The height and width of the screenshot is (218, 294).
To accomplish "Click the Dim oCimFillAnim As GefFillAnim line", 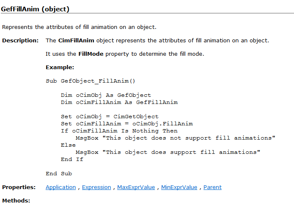I will coord(119,102).
